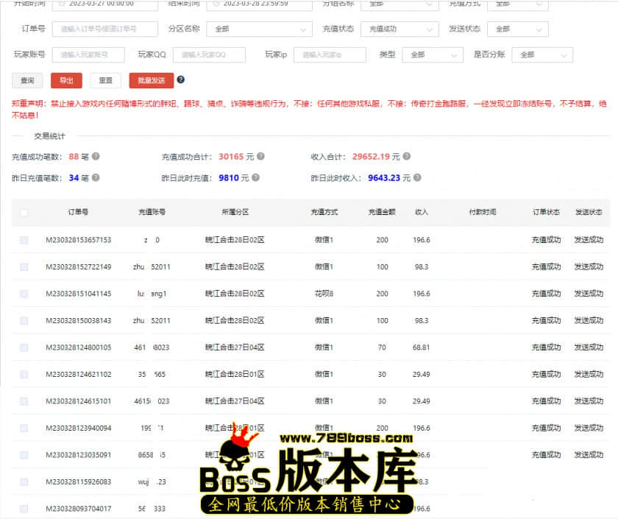The width and height of the screenshot is (618, 519).
Task: Click the help icon beside 批量发送
Action: (181, 80)
